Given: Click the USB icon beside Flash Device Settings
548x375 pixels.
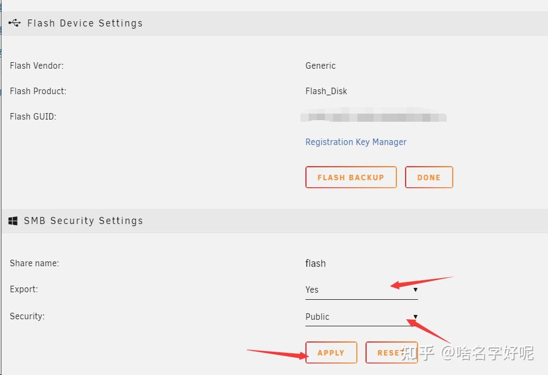Looking at the screenshot, I should 15,23.
